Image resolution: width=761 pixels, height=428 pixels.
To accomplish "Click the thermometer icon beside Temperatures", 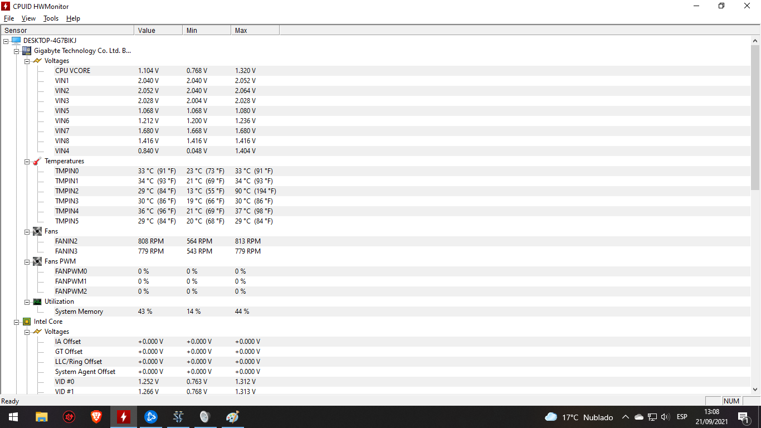I will click(x=37, y=161).
